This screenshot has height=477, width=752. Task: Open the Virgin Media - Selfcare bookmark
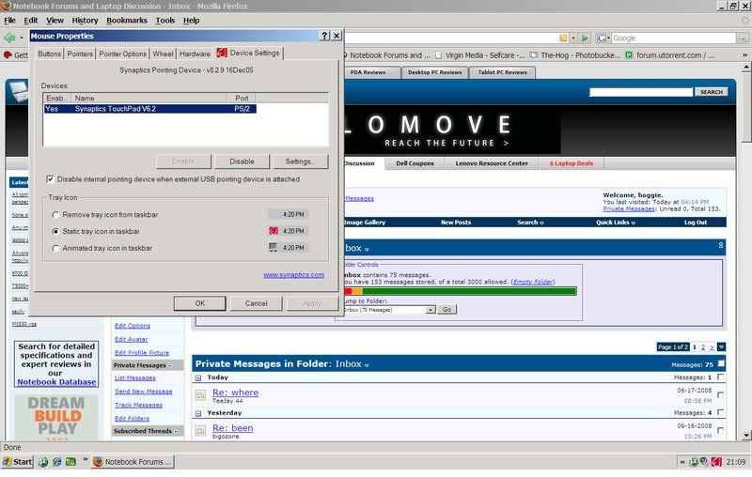coord(480,55)
